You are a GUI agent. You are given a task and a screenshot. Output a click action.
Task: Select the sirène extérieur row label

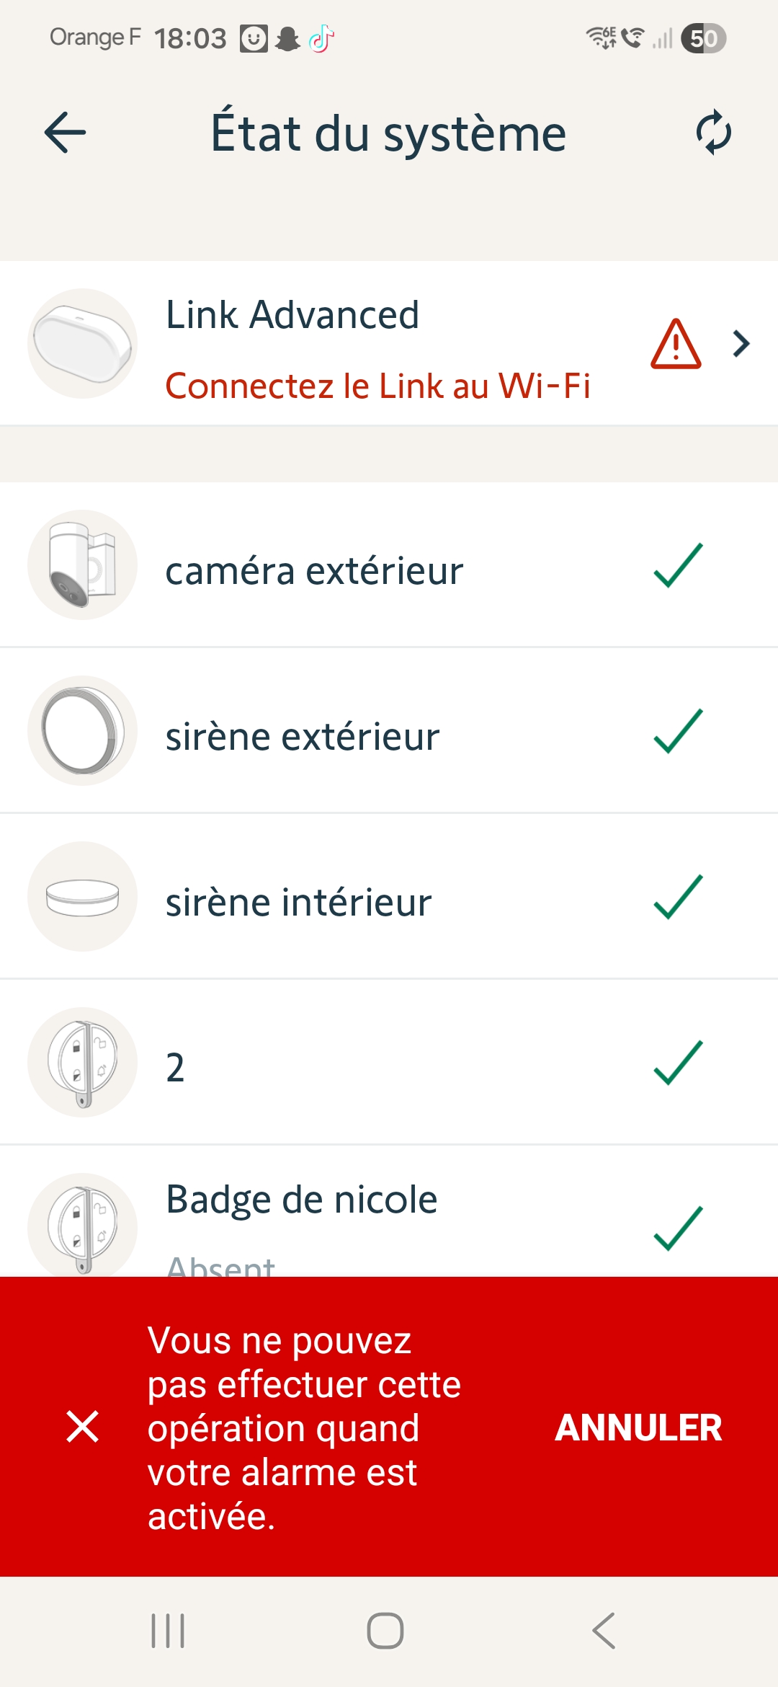(x=303, y=737)
